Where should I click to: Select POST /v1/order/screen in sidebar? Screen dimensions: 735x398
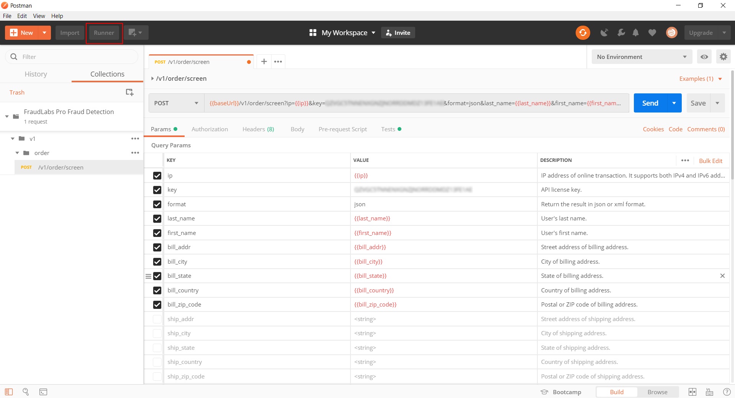[x=79, y=167]
